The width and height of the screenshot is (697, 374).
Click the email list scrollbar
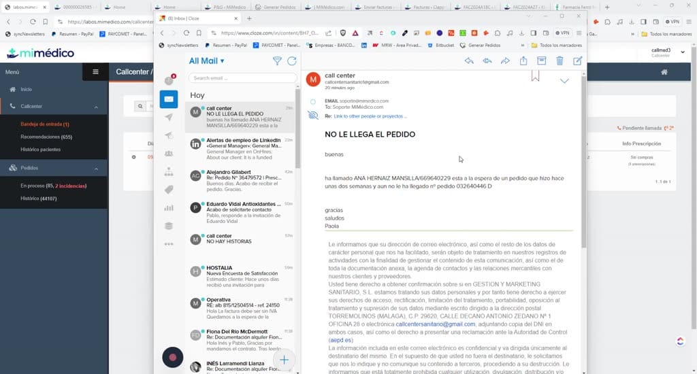pos(298,129)
